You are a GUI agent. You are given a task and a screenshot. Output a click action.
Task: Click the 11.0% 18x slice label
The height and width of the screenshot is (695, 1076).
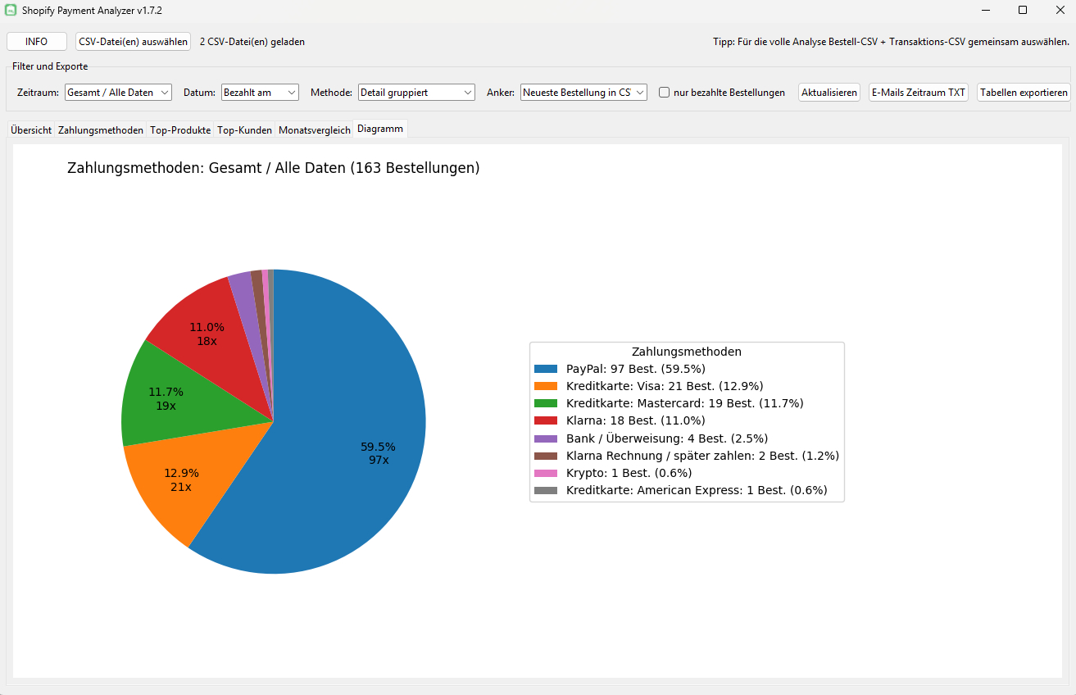coord(207,334)
